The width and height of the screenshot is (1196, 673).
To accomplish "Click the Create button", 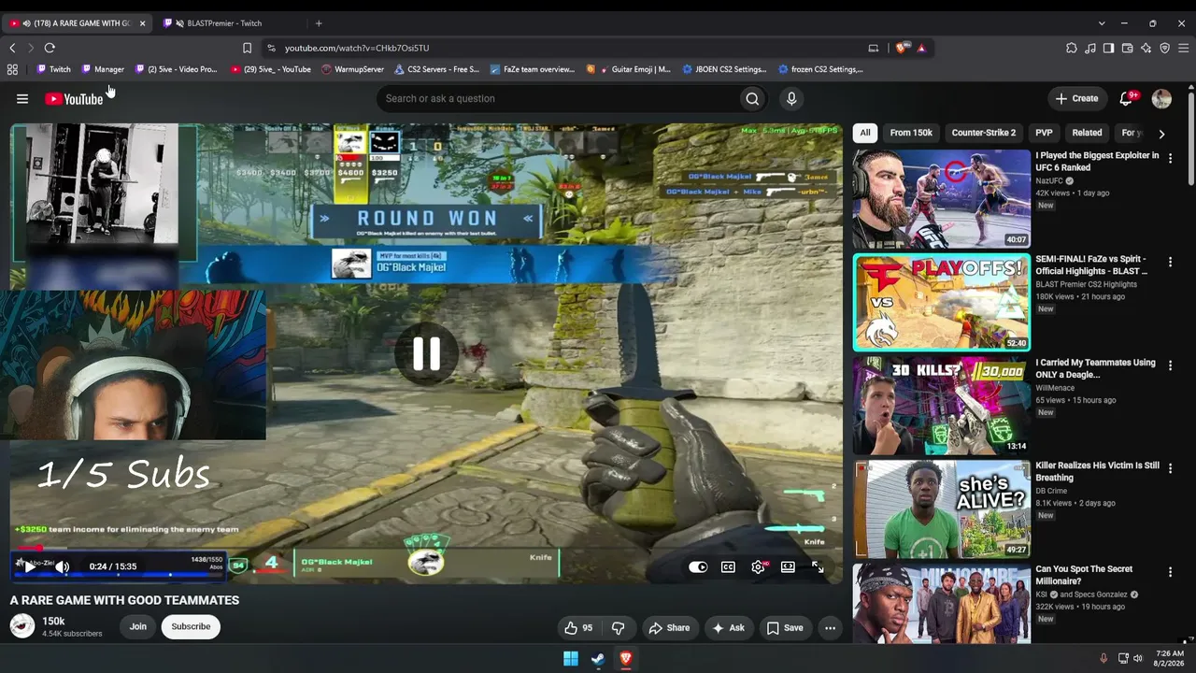I will point(1076,98).
